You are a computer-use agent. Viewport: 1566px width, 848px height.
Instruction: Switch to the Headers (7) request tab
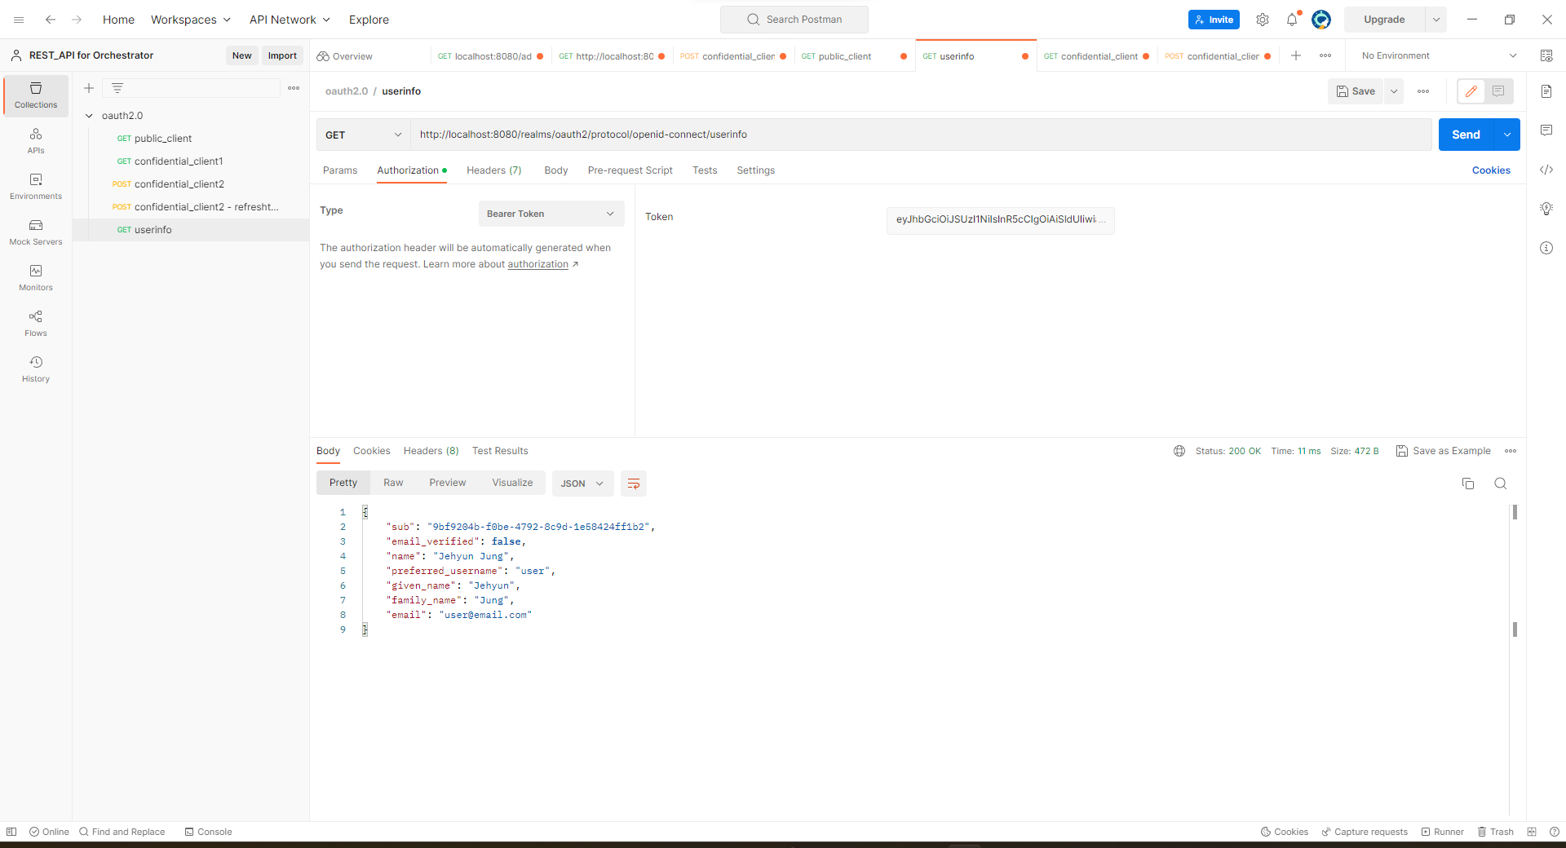(494, 170)
